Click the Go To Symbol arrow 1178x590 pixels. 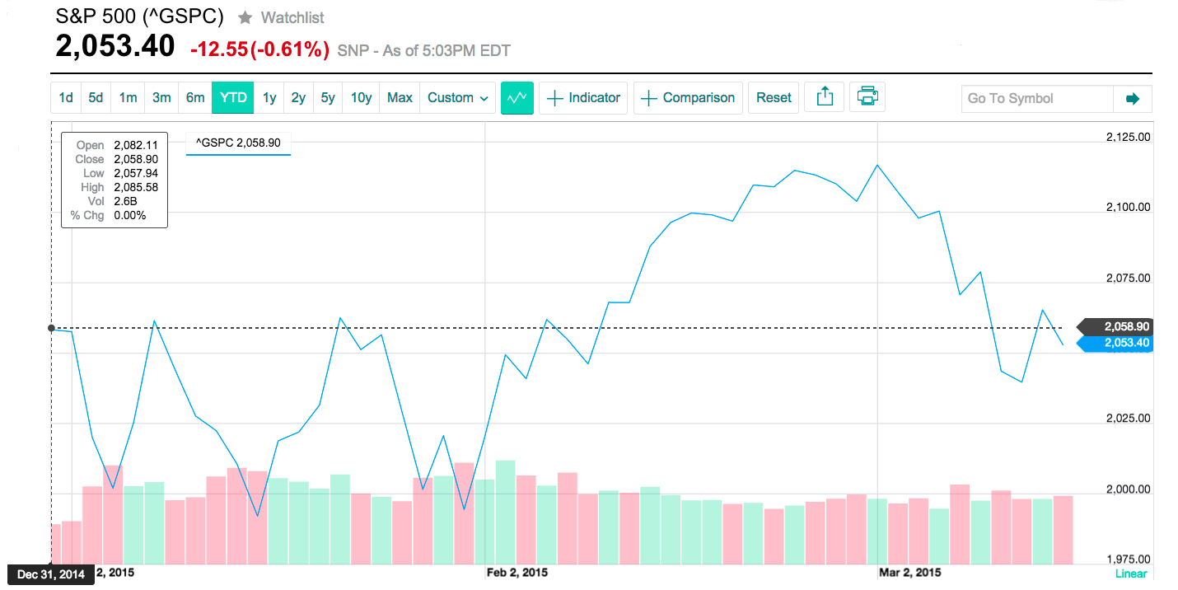pos(1132,99)
